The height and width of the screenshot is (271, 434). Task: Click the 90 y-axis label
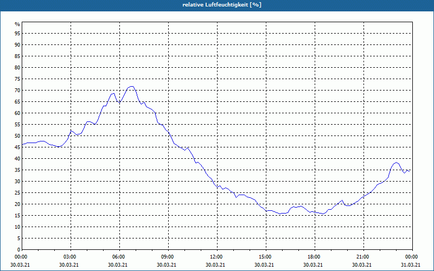coord(17,45)
